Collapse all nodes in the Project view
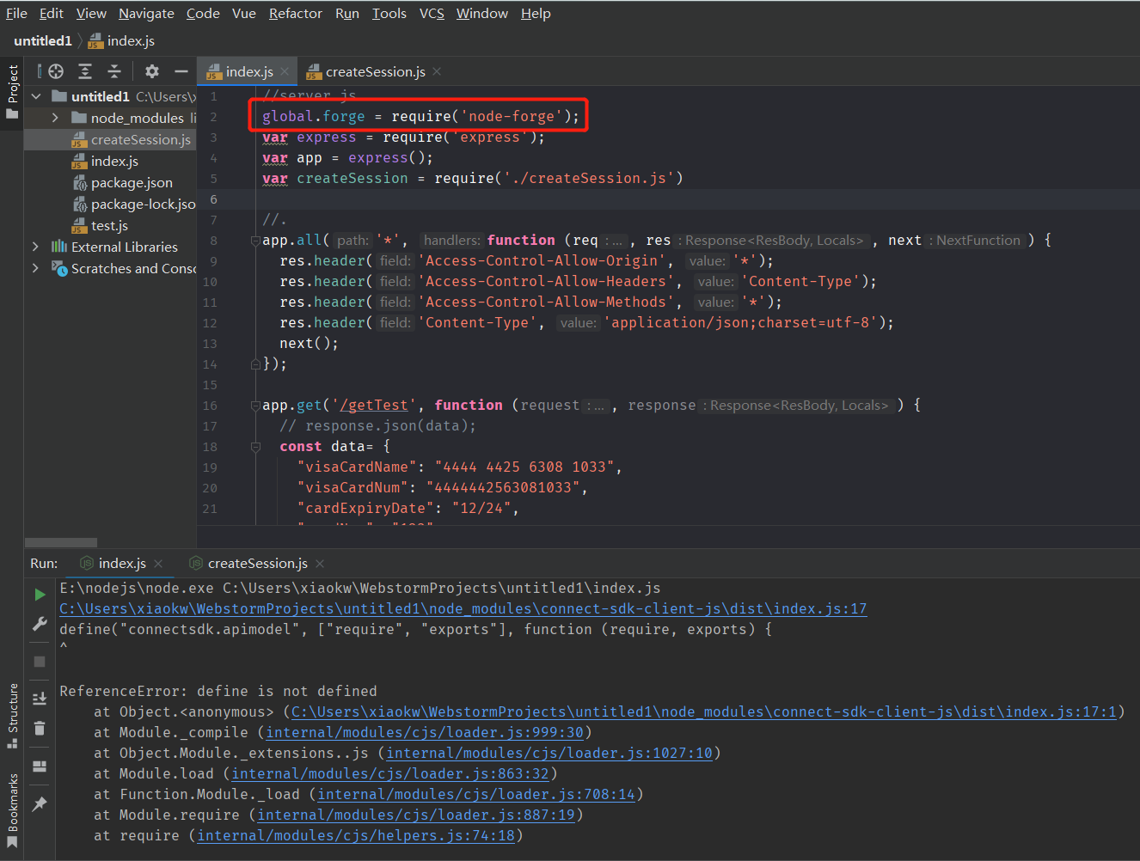 pos(114,71)
